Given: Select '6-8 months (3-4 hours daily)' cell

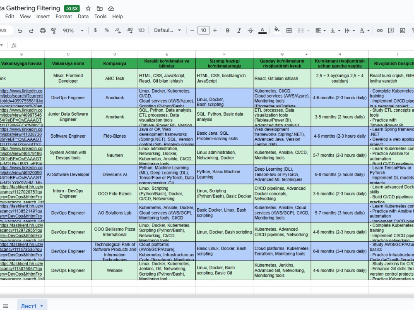Looking at the screenshot, I should 340,251.
